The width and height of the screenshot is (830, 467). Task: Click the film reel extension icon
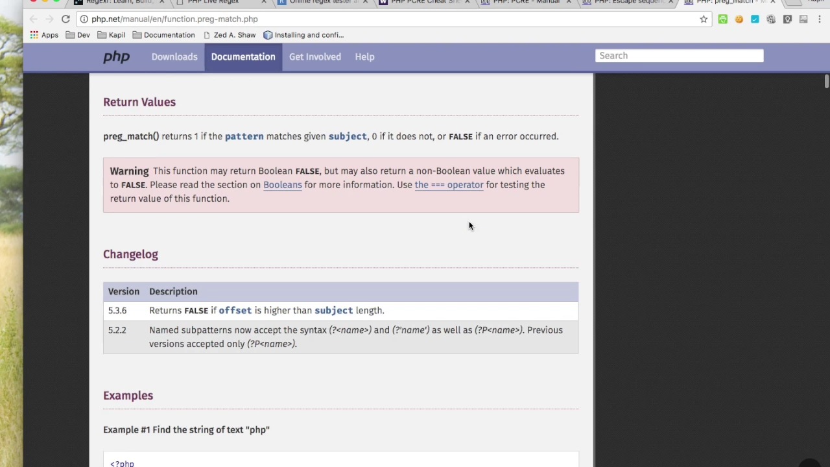point(771,19)
